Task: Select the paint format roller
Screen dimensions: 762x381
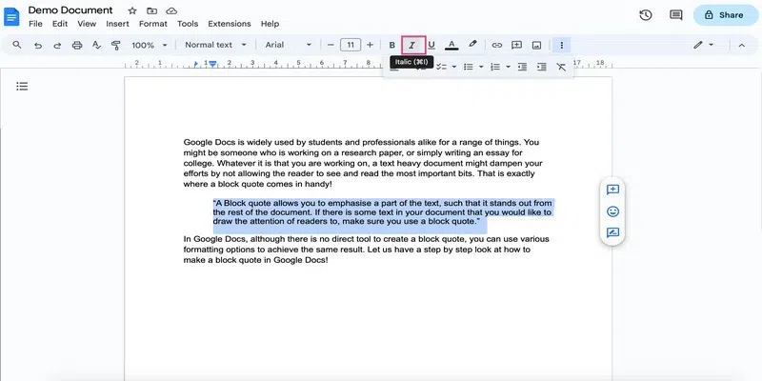Action: 115,45
